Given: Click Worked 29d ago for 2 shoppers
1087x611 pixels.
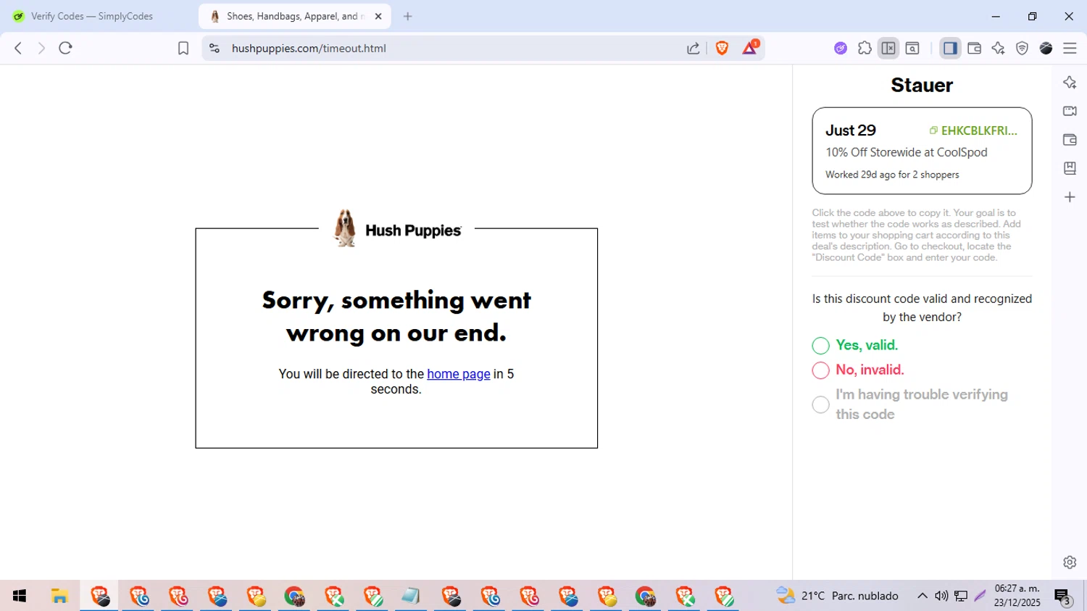Looking at the screenshot, I should [892, 175].
